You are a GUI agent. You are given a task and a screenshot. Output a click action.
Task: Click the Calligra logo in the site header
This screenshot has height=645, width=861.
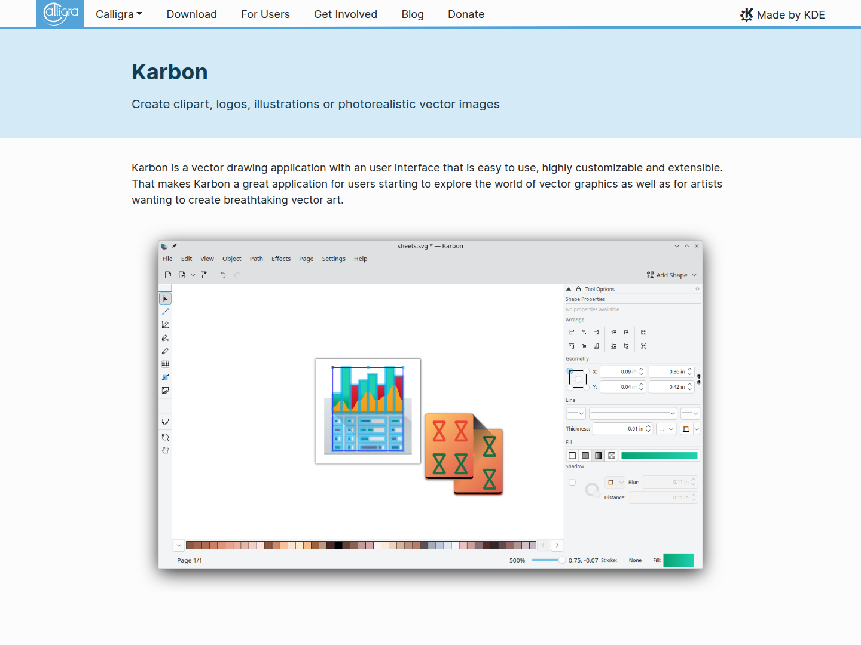[60, 14]
